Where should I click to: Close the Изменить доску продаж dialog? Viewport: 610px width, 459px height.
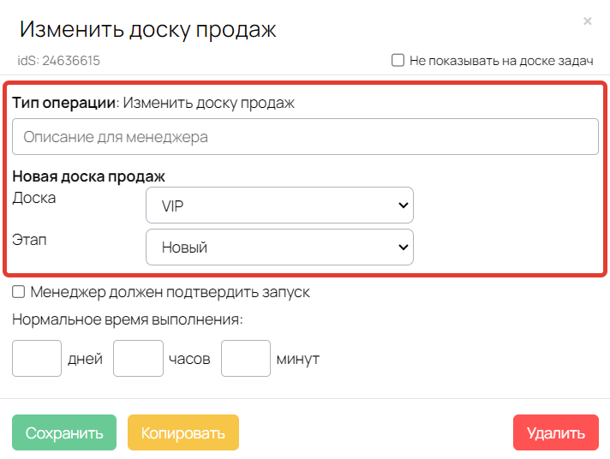[x=588, y=21]
